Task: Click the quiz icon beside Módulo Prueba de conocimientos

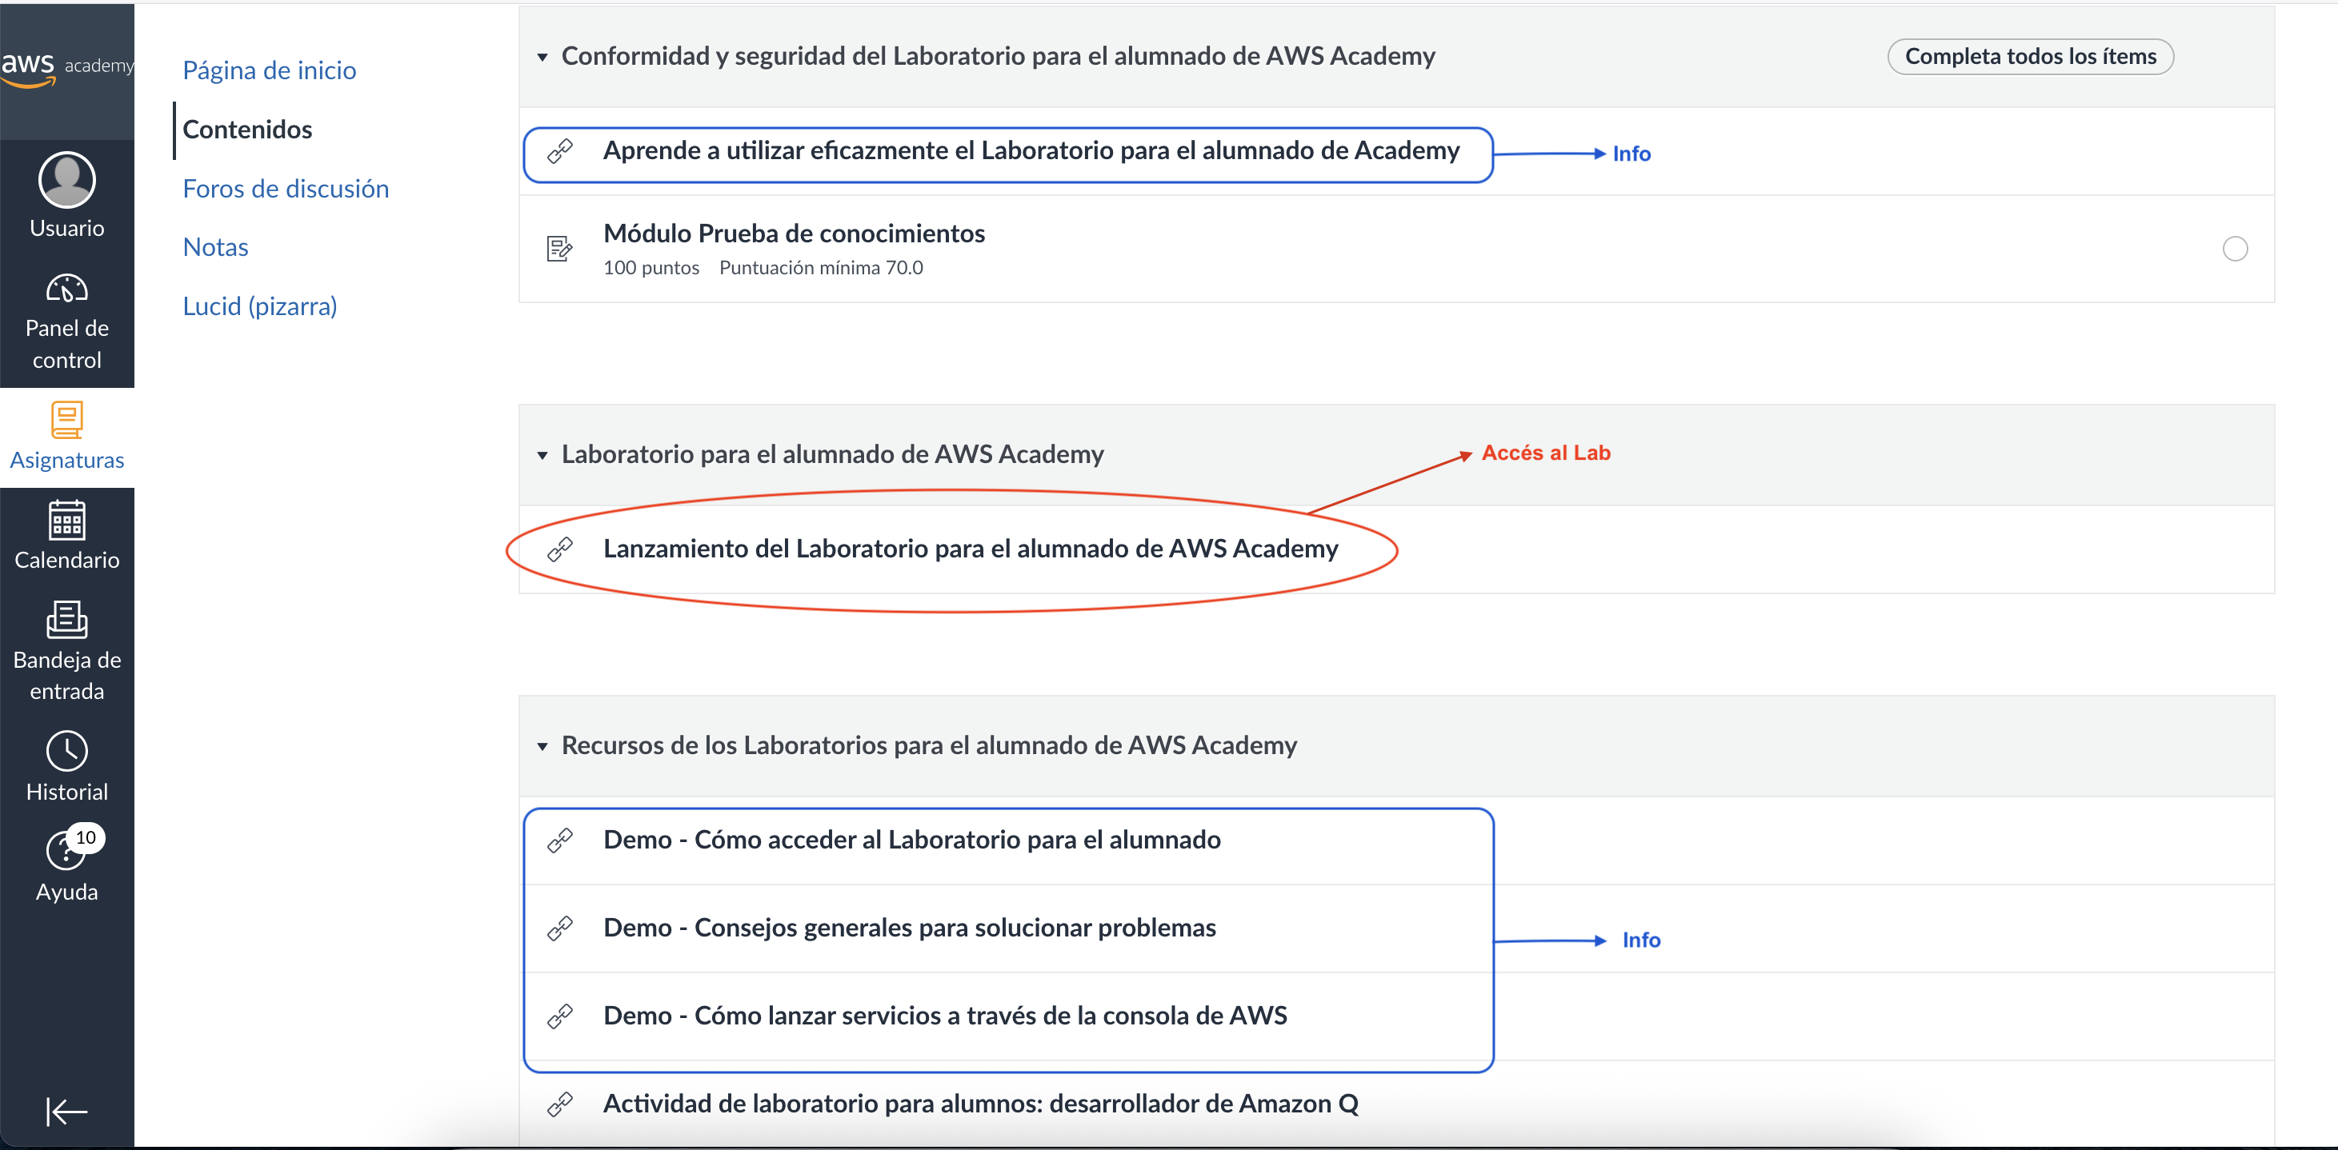Action: point(559,248)
